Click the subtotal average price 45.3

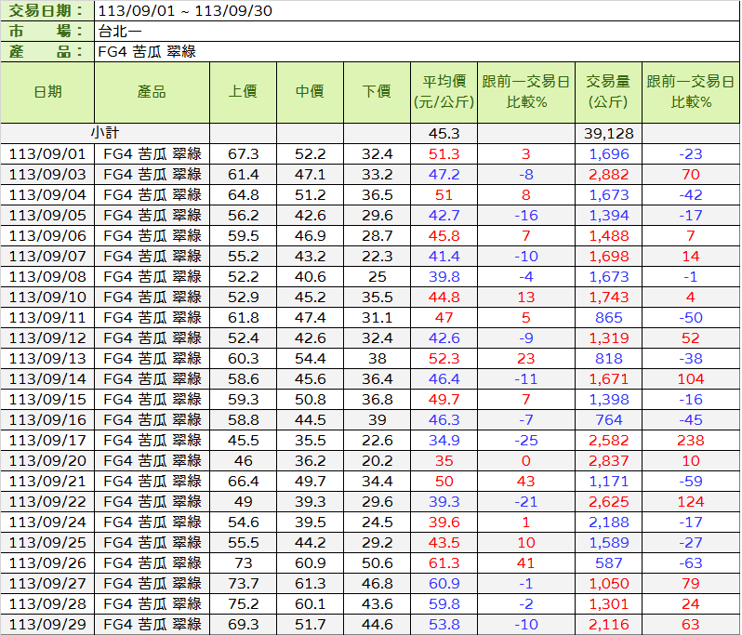click(x=444, y=133)
